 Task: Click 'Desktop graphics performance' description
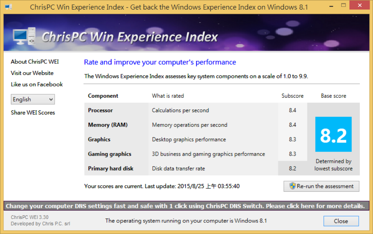(189, 140)
